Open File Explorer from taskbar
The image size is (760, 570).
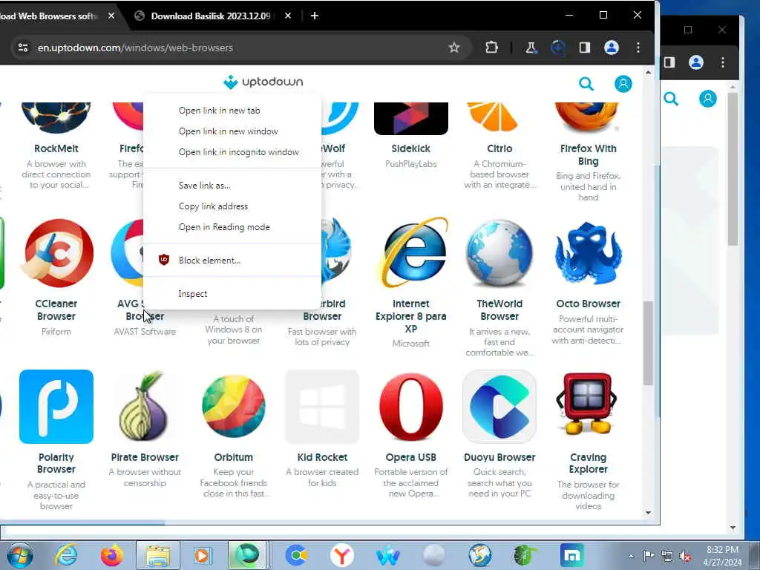point(157,555)
